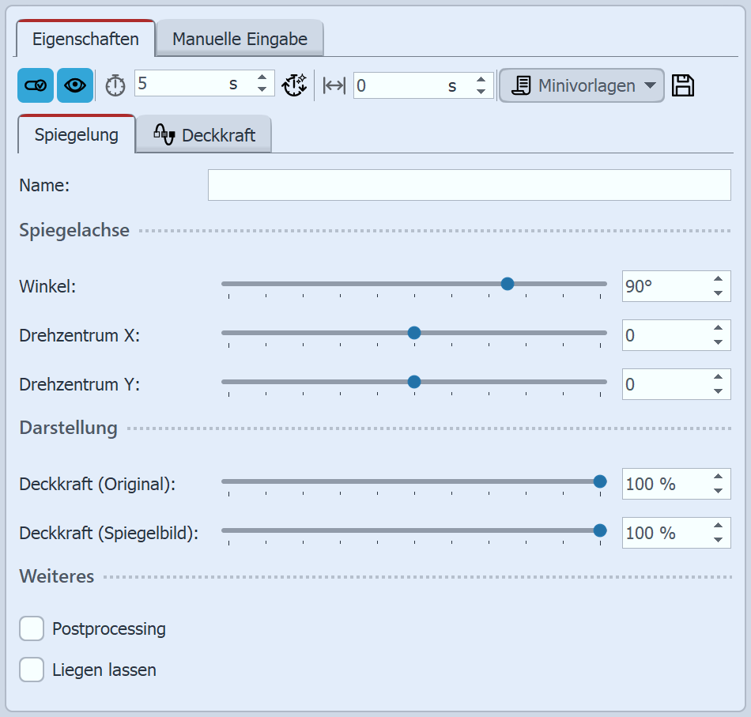Select the Spiegelung tab
The image size is (751, 717).
coord(76,134)
